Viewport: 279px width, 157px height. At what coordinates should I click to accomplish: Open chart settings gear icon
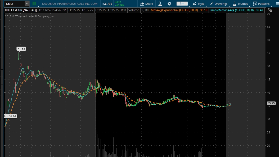(169, 4)
